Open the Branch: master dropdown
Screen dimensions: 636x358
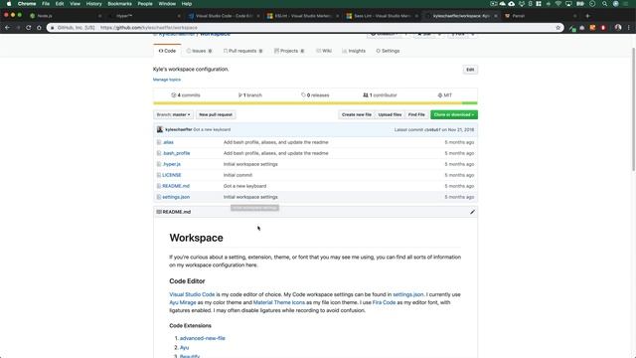(x=173, y=115)
